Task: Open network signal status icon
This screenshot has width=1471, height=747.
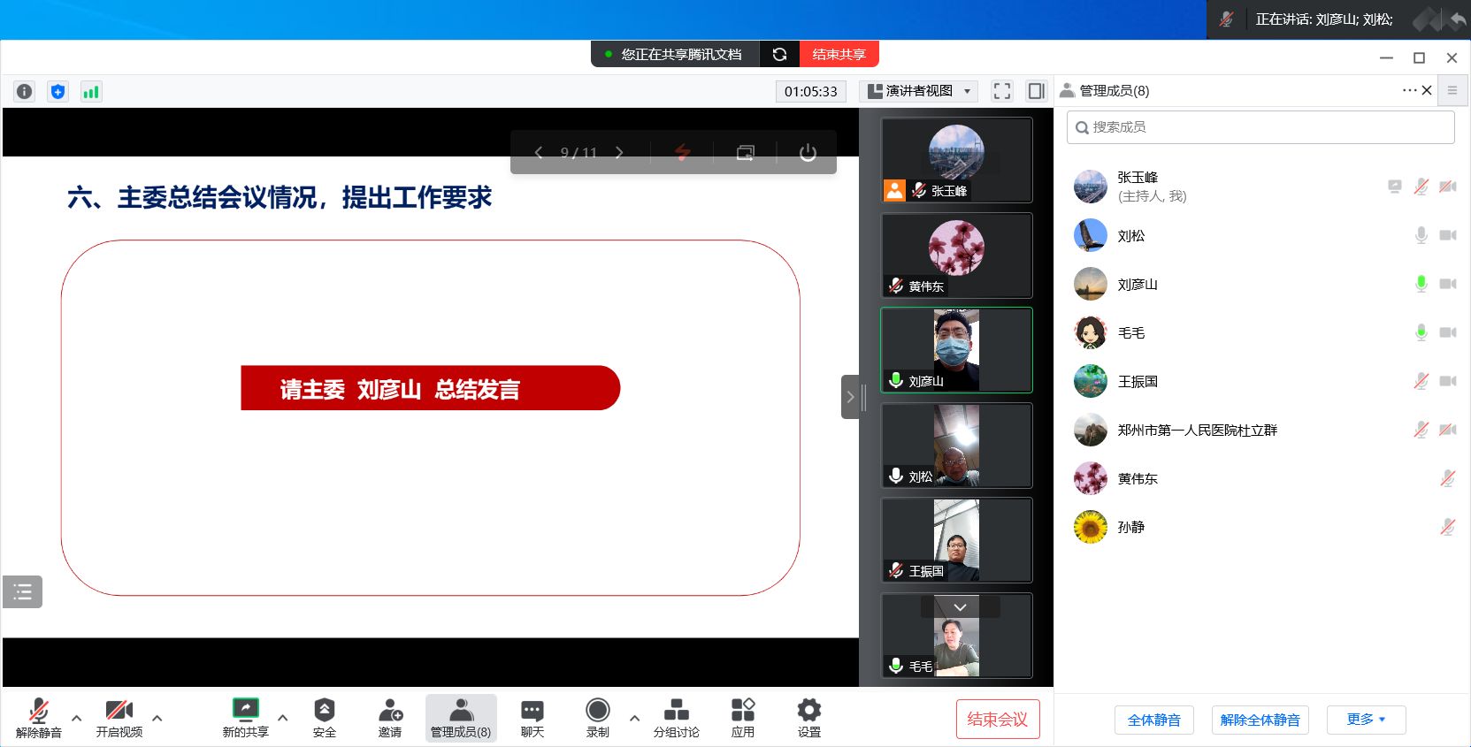Action: (91, 91)
